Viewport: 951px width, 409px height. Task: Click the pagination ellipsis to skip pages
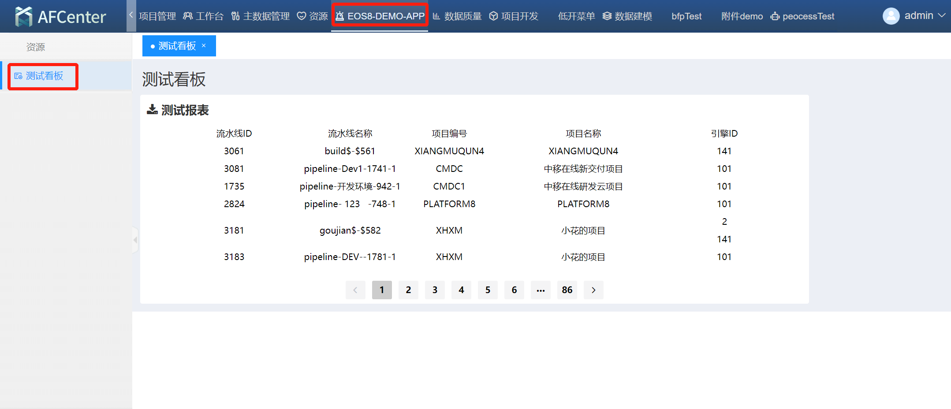click(x=541, y=290)
